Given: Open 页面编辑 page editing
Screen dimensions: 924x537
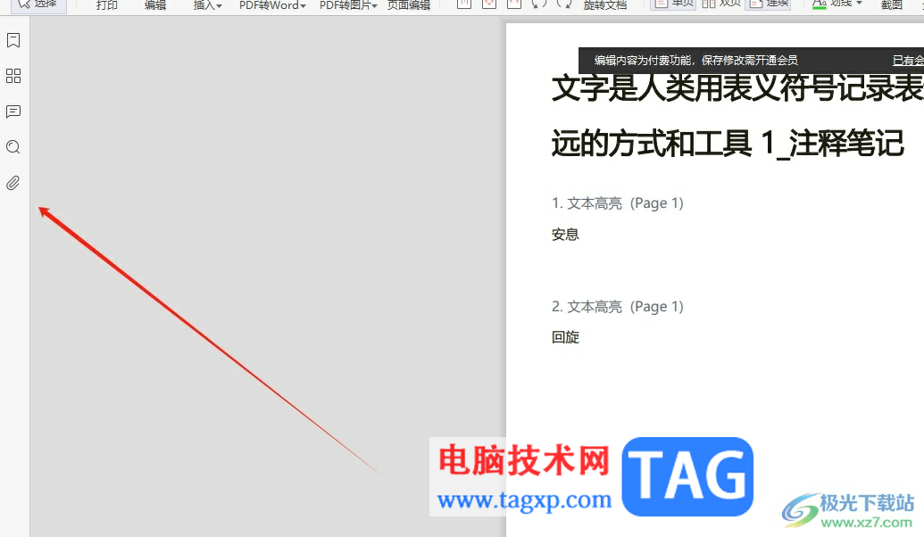Looking at the screenshot, I should (x=408, y=4).
